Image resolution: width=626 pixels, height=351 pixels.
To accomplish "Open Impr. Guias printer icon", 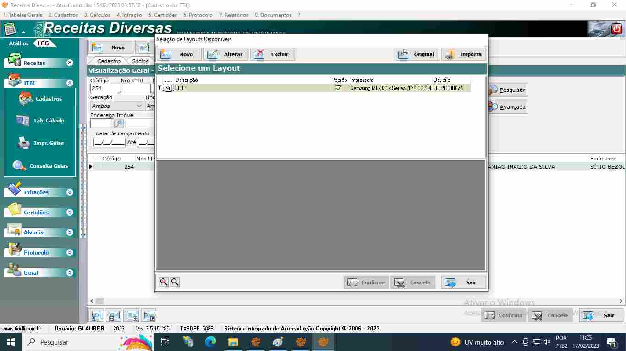I will [24, 143].
